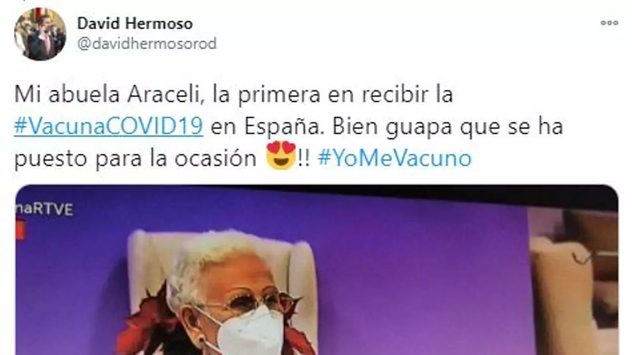Click the naRTVE watermark in the photo

[44, 209]
